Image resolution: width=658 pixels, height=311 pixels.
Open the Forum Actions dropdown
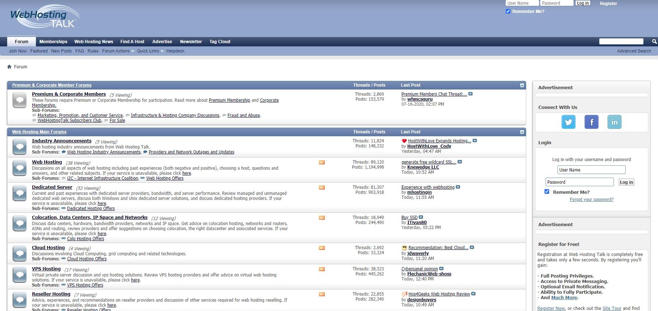[x=117, y=51]
